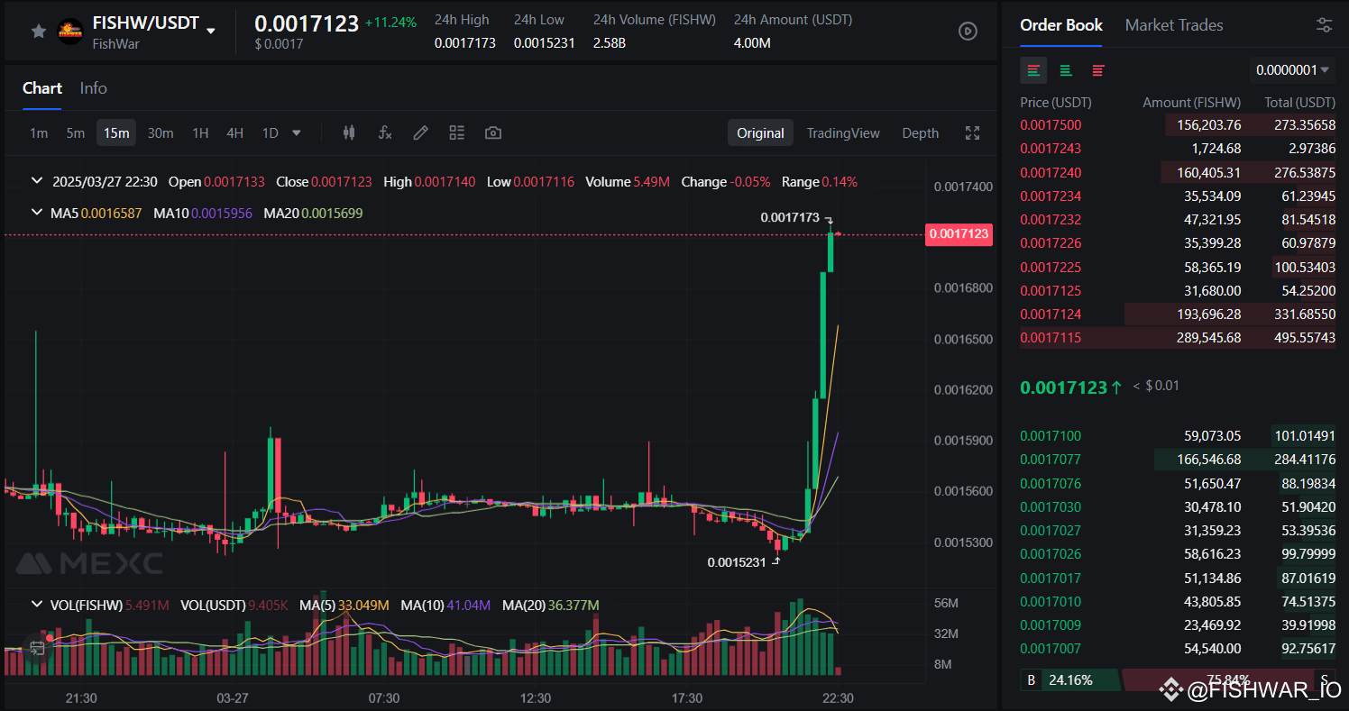Screen dimensions: 1349x711
Task: Click the ask price 0.0017500
Action: click(1051, 125)
